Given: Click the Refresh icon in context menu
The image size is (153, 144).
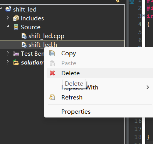Looking at the screenshot, I should (x=52, y=97).
